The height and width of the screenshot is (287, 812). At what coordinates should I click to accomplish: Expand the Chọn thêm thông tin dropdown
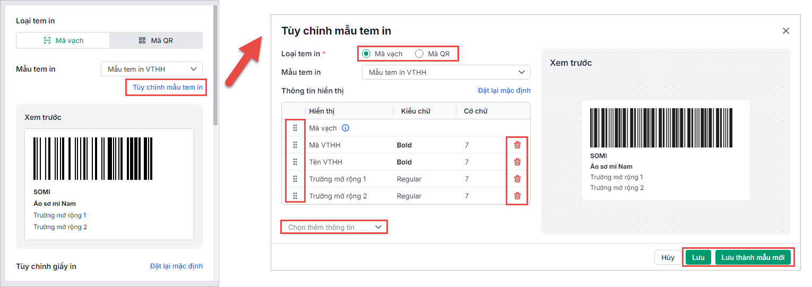tap(334, 227)
